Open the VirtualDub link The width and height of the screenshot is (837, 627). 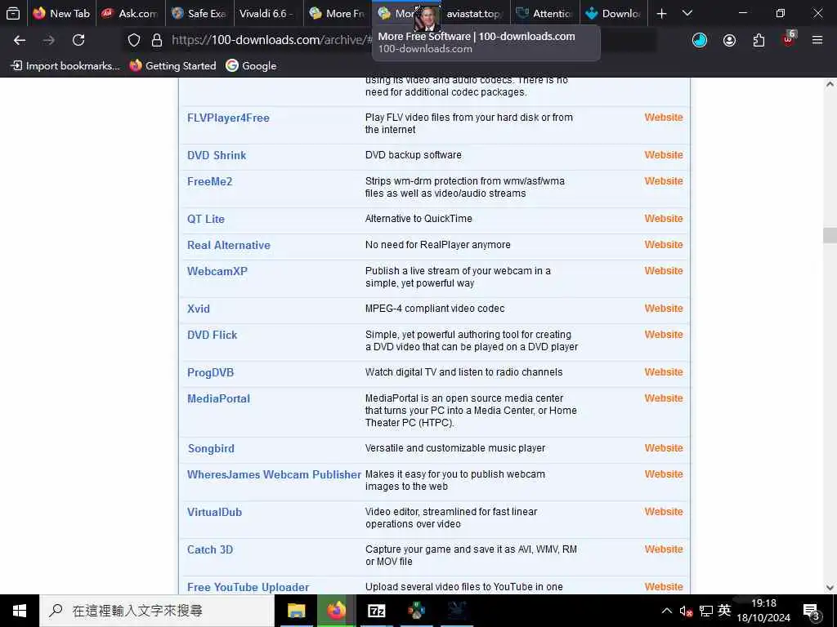214,512
